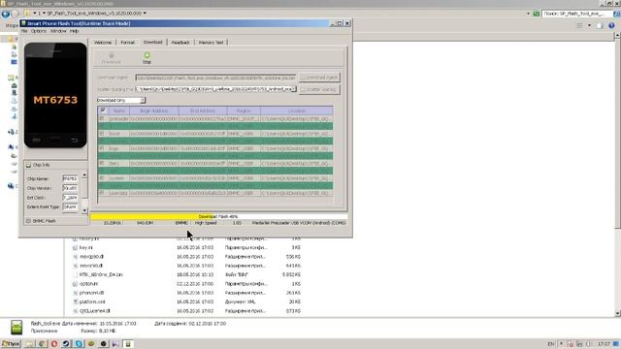The width and height of the screenshot is (621, 349).
Task: Click the key.ini file icon
Action: pos(75,248)
